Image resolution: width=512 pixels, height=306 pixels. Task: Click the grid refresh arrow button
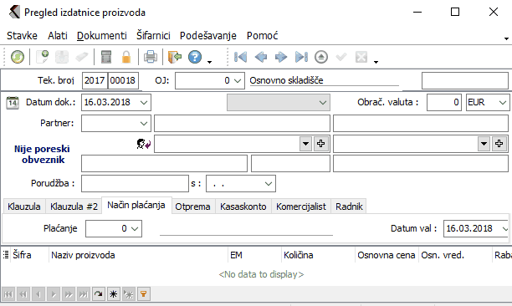(98, 294)
